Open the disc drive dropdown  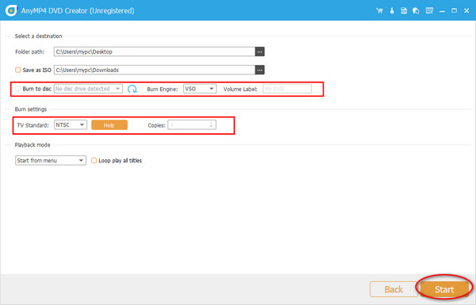point(88,89)
